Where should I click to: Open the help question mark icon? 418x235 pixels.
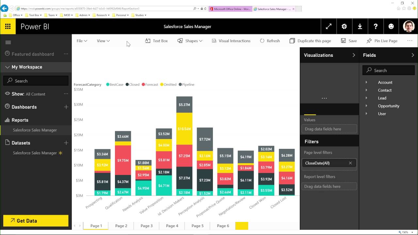click(376, 26)
